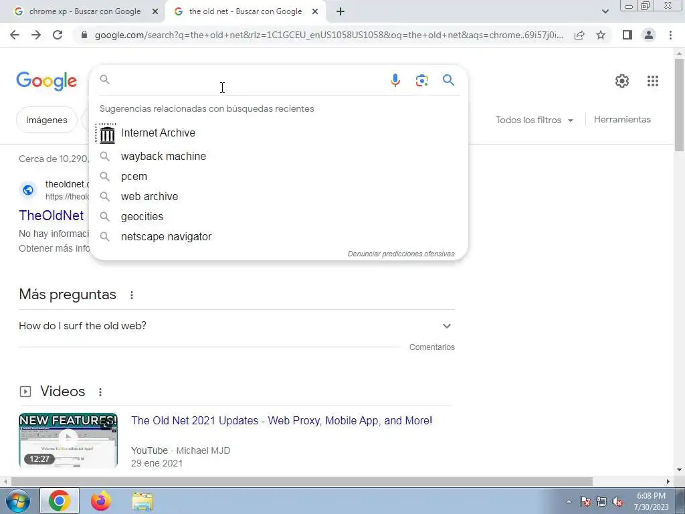Go back with the browser back arrow

point(15,35)
